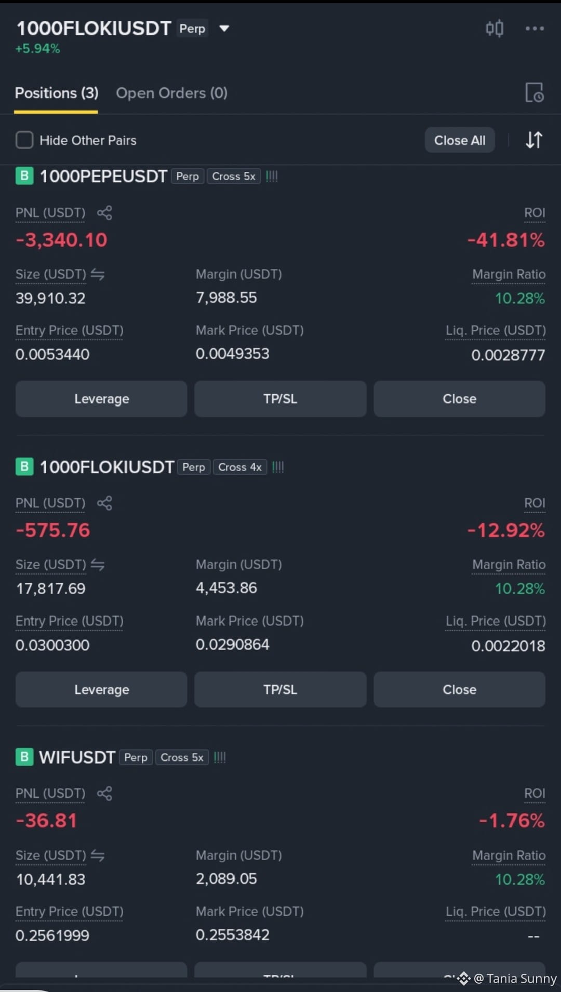Share the 1000FLOKIUSDT PNL
Viewport: 561px width, 992px height.
[104, 503]
